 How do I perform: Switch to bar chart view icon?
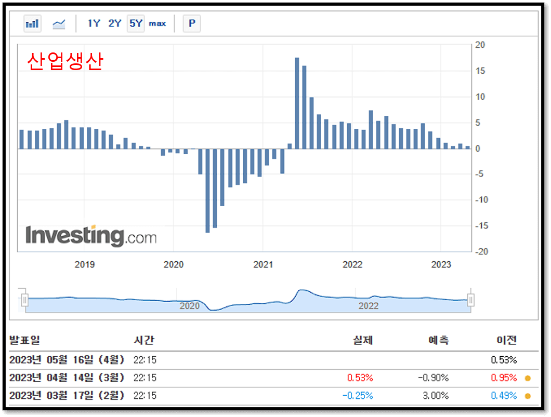32,23
